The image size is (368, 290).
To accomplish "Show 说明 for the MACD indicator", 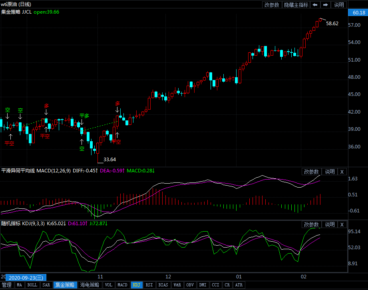I will (x=330, y=172).
